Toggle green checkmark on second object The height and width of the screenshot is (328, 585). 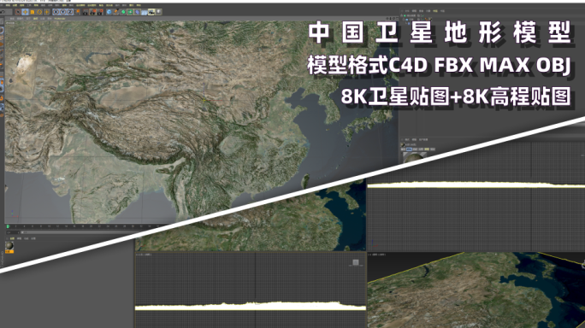[x=422, y=20]
